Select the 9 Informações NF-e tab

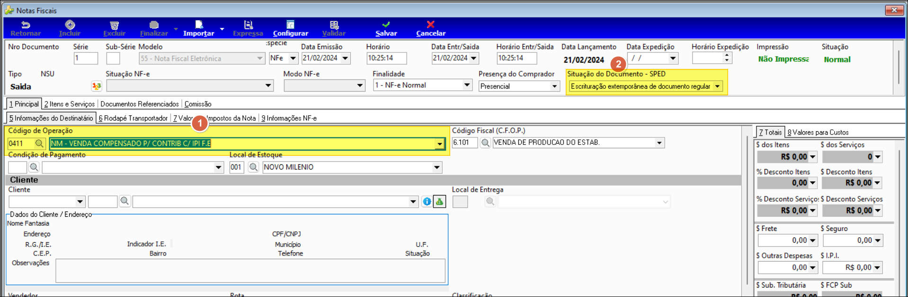coord(289,118)
